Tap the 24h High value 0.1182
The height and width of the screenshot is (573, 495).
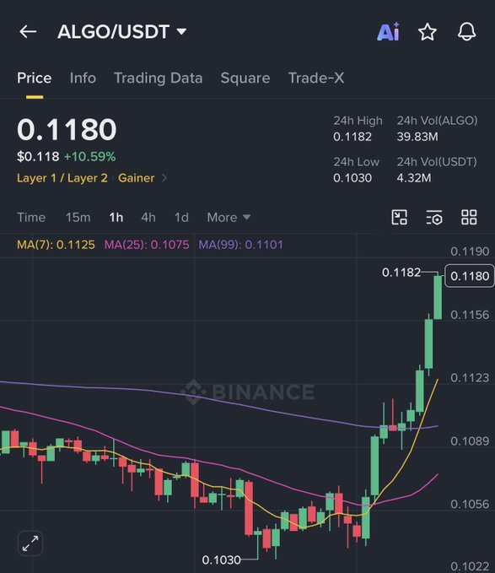(352, 137)
